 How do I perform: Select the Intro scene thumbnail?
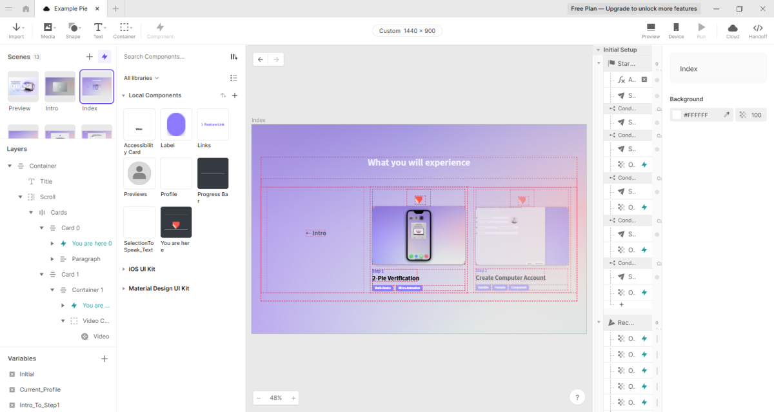coord(60,86)
